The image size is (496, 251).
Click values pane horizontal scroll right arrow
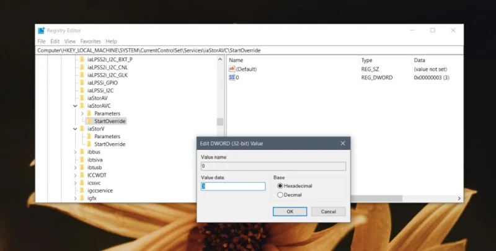(x=459, y=198)
